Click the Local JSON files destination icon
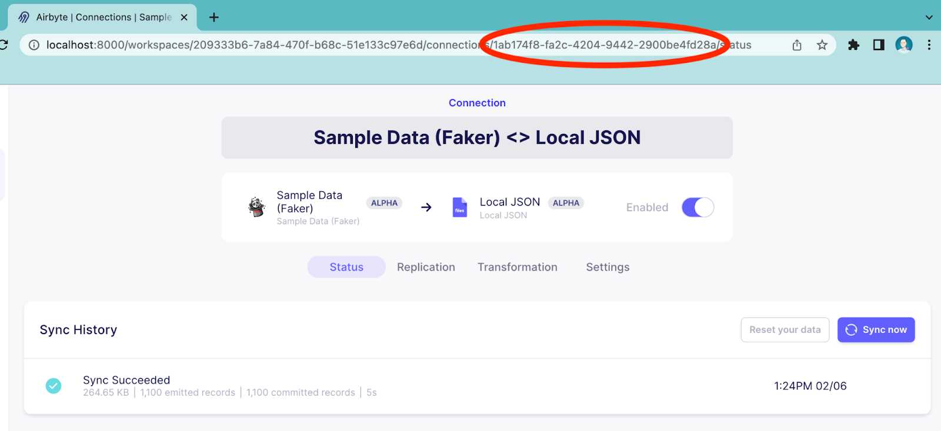 tap(459, 207)
